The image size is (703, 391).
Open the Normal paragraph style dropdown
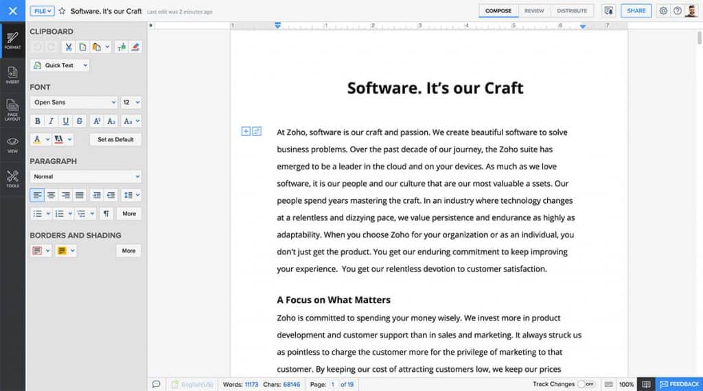pos(85,176)
